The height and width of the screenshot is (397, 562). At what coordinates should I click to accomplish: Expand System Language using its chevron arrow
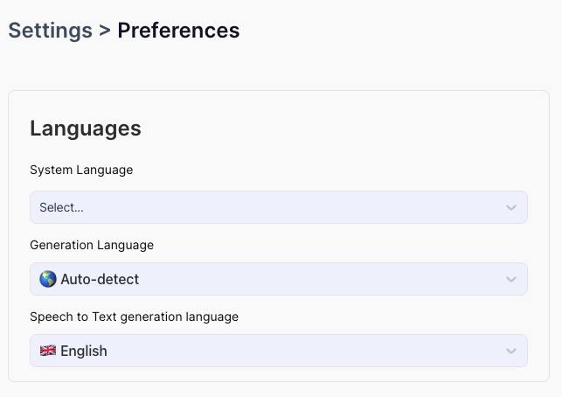point(511,208)
